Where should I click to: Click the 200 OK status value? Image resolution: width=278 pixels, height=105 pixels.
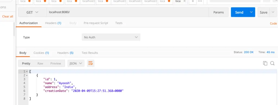point(249,52)
